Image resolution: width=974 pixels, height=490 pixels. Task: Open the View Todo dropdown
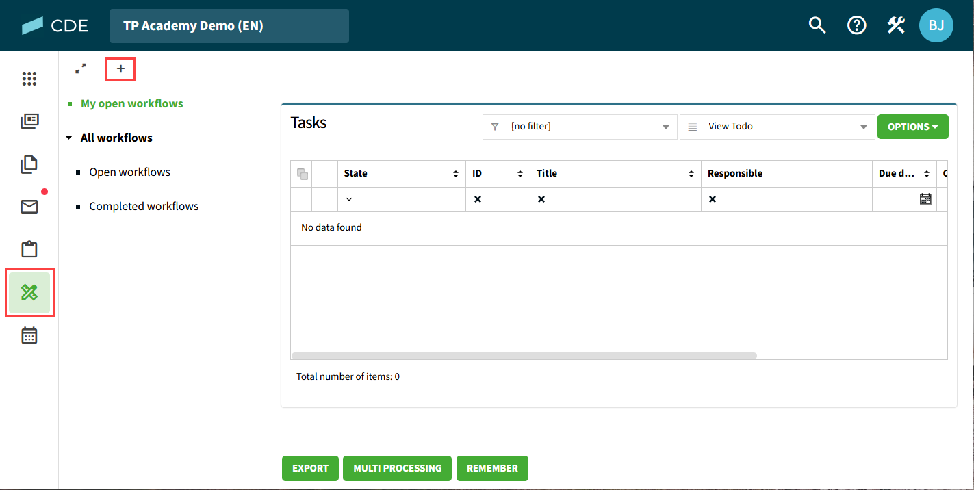777,127
